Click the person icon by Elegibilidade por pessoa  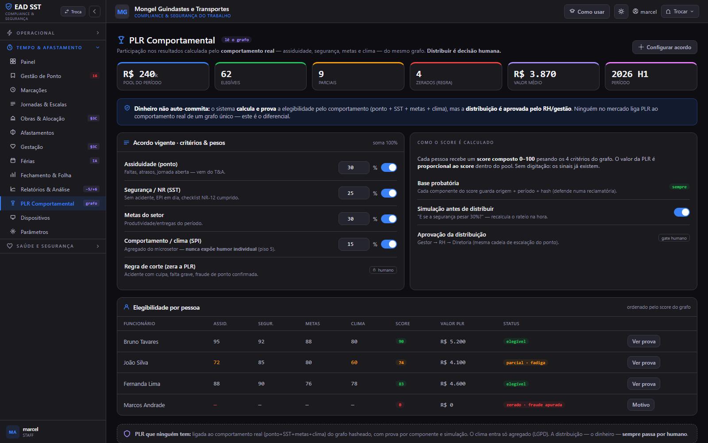[x=127, y=307]
